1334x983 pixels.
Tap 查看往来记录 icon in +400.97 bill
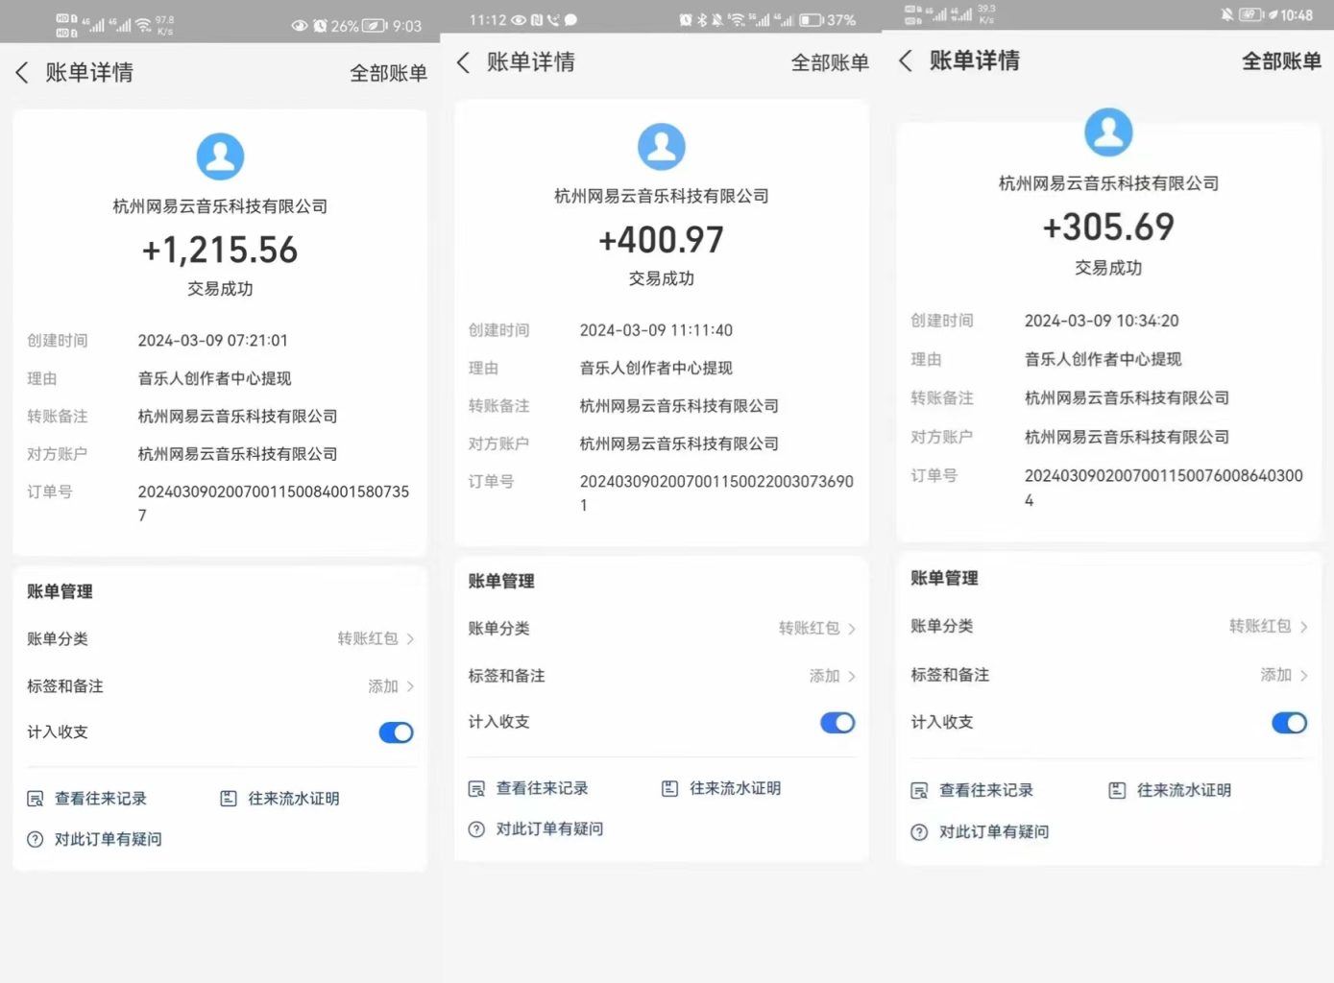pyautogui.click(x=476, y=789)
